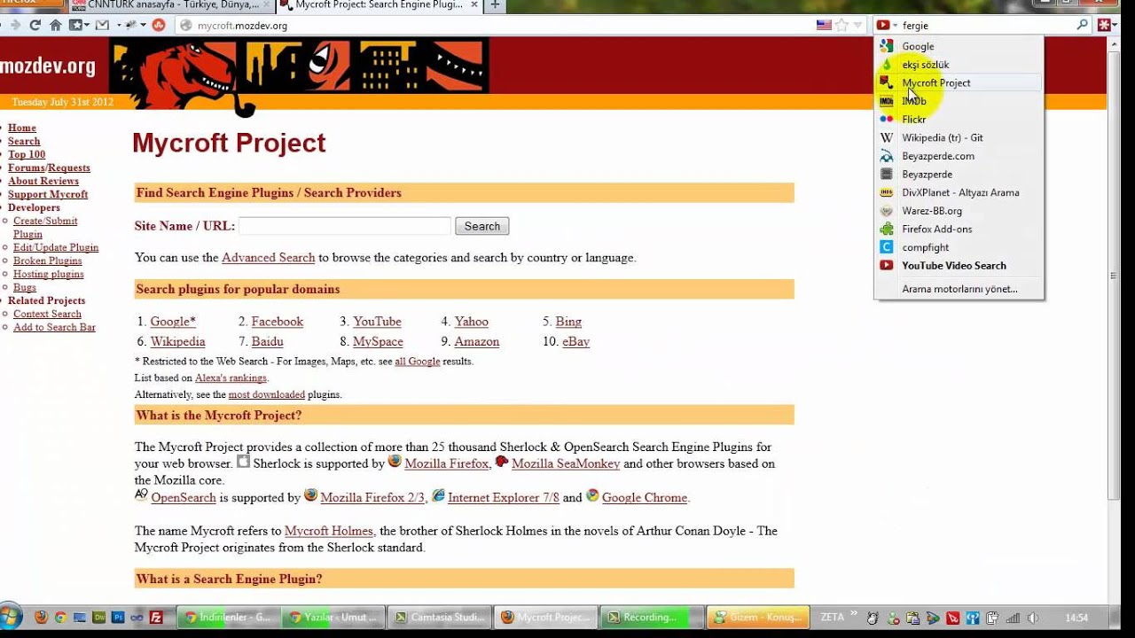
Task: Select Mycroft Project in engine list
Action: (959, 82)
